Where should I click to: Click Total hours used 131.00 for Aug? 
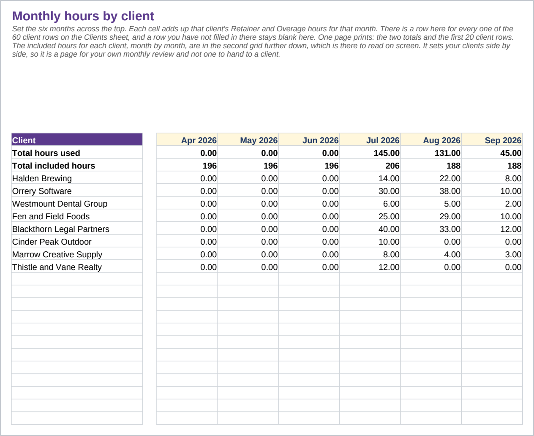pyautogui.click(x=431, y=153)
